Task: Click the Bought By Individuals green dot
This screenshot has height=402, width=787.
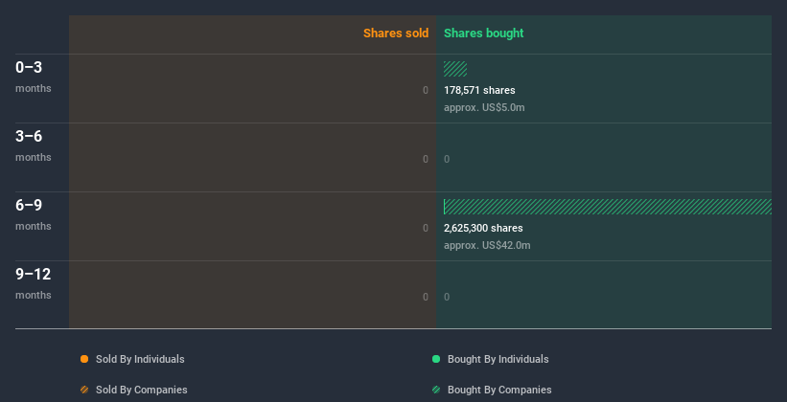Action: pyautogui.click(x=436, y=359)
